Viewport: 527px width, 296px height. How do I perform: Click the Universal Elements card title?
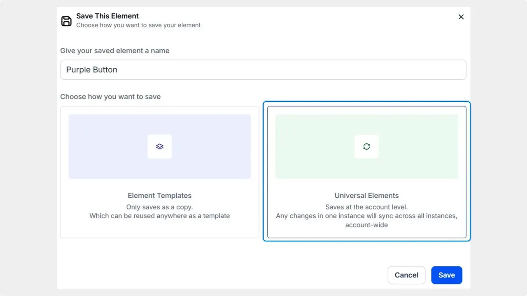click(366, 195)
